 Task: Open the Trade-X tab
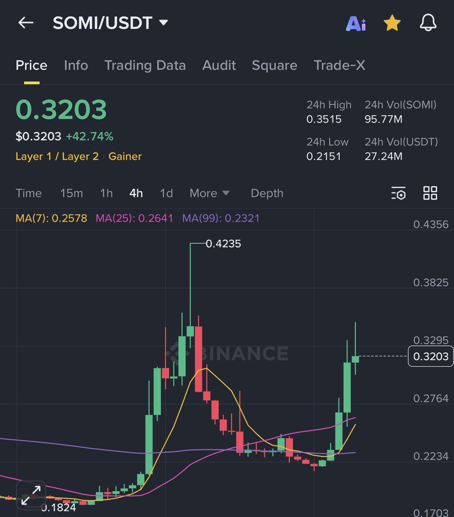339,65
